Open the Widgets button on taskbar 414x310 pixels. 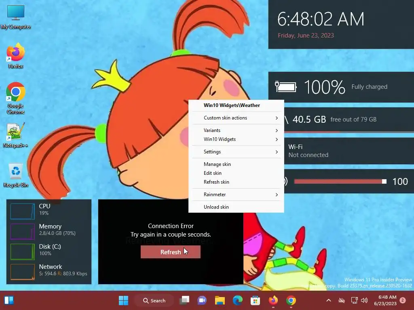pyautogui.click(x=9, y=300)
